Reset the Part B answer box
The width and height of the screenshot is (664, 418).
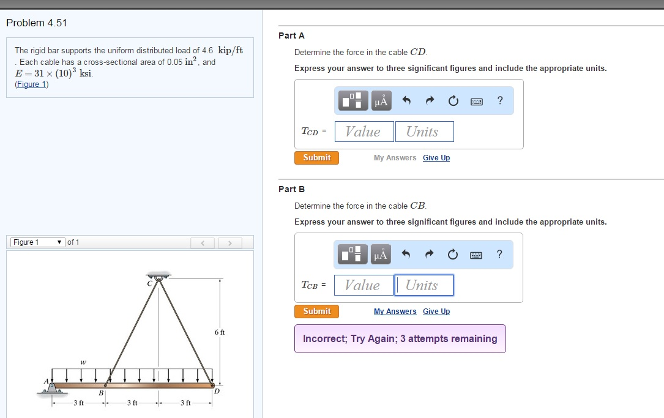click(x=452, y=255)
